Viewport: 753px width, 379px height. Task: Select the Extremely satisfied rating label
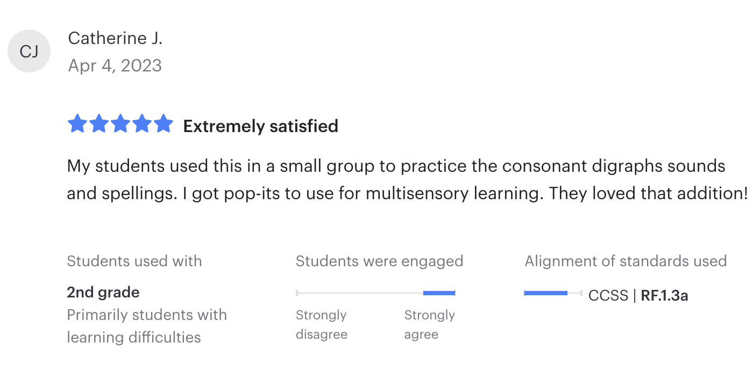click(x=261, y=126)
